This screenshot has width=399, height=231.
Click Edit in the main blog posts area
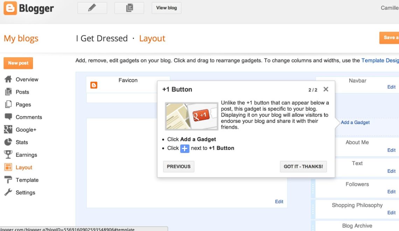pyautogui.click(x=279, y=202)
